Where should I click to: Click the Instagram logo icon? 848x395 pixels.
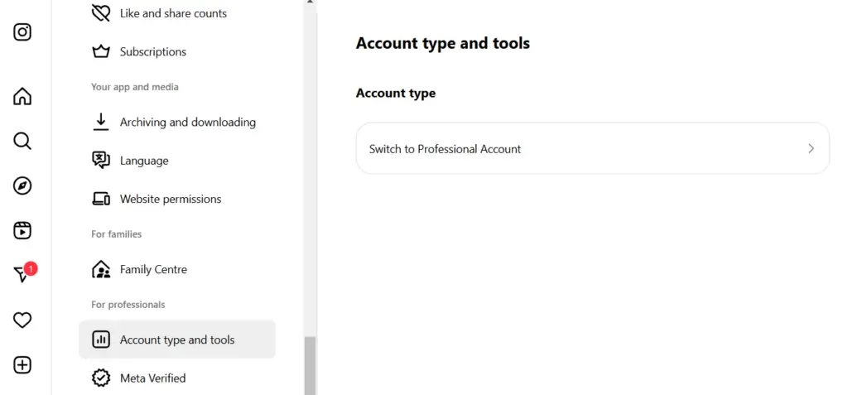pos(22,32)
